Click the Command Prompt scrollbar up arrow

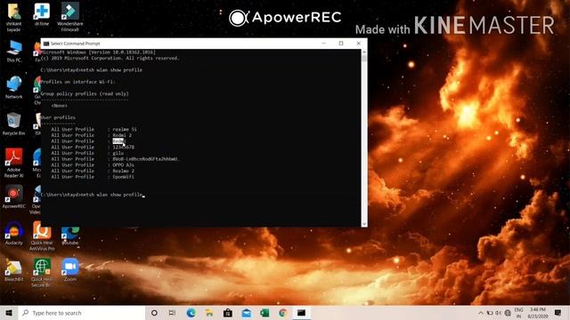tap(364, 52)
